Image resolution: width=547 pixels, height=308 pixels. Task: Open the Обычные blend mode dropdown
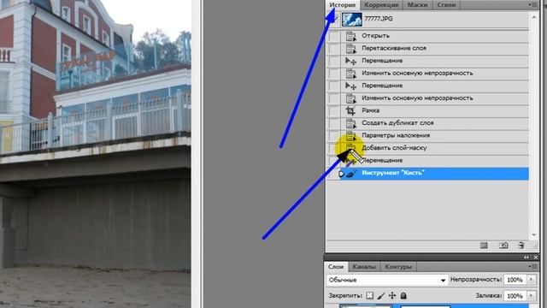[387, 280]
